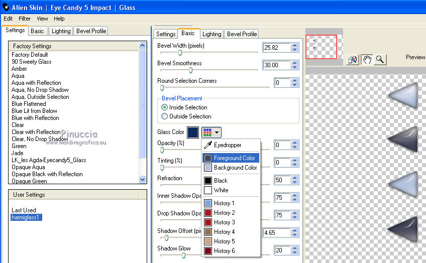Switch to left panel Basic tab
Viewport: 426px width, 263px height.
coord(37,31)
